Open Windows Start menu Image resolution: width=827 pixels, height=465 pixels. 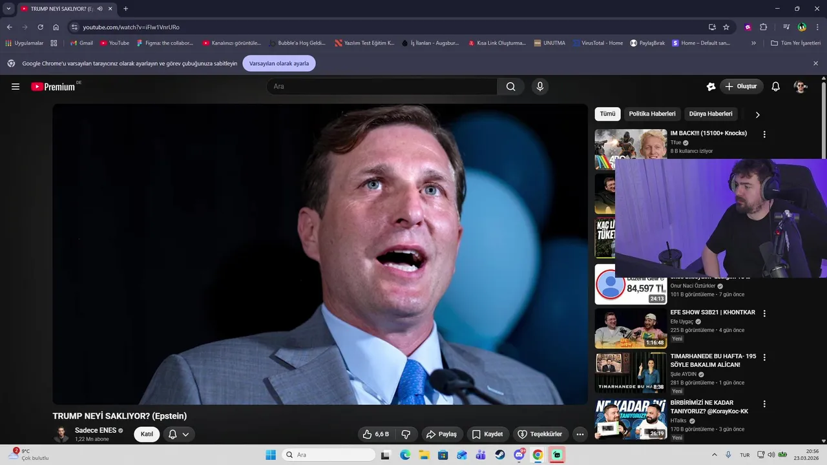pos(271,455)
